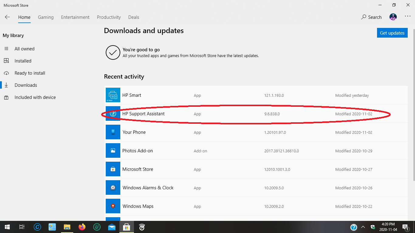Open All owned in My library
The width and height of the screenshot is (415, 233).
coord(24,49)
